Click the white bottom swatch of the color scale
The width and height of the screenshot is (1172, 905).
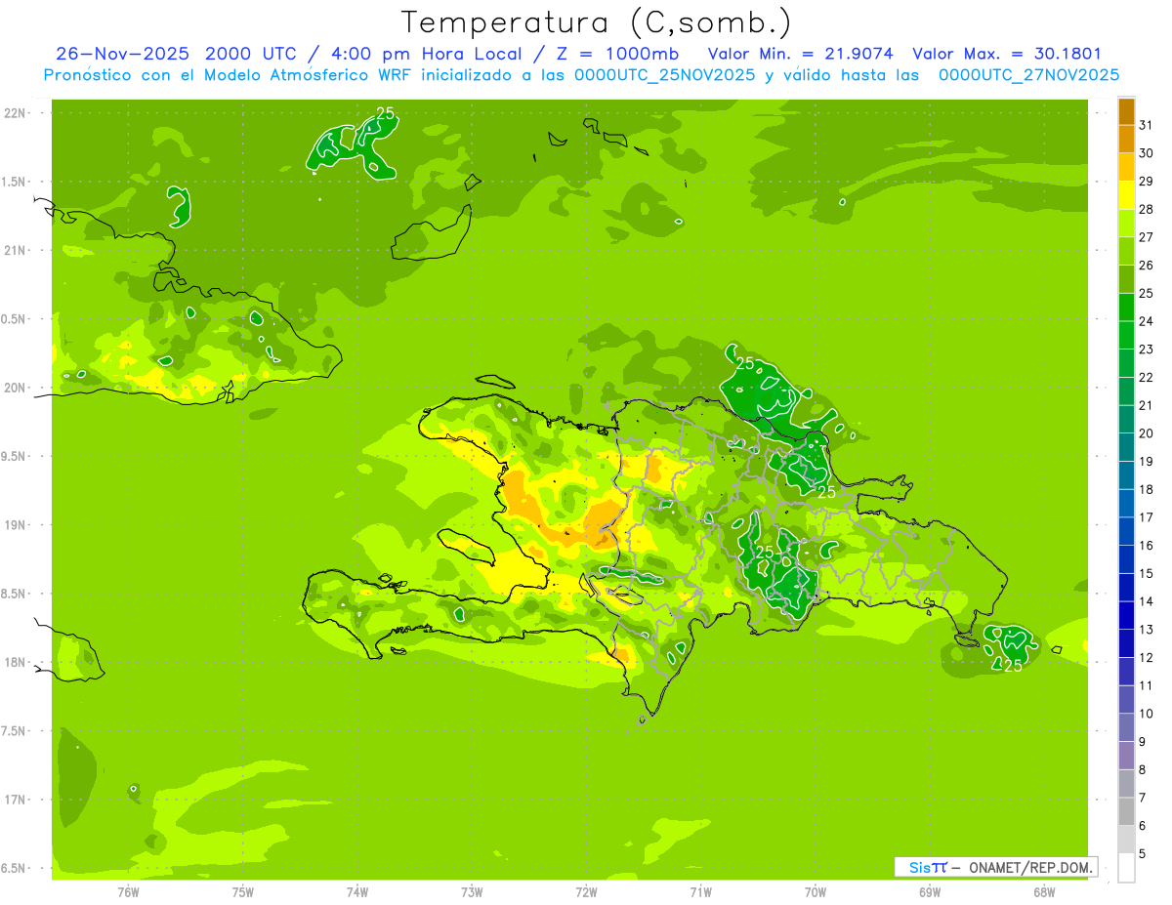point(1126,867)
